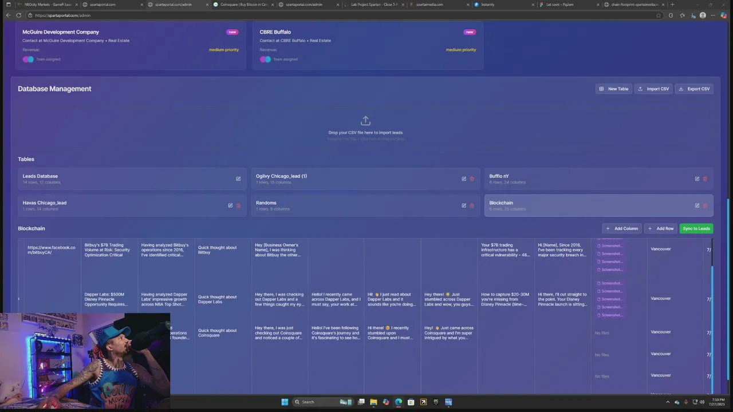Edit the Blockchain table card
Viewport: 733px width, 412px height.
pos(697,205)
